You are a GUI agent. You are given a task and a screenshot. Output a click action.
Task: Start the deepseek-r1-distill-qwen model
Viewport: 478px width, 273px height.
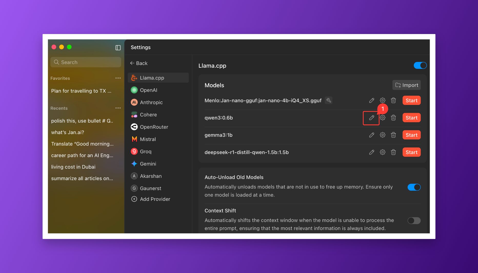click(412, 152)
